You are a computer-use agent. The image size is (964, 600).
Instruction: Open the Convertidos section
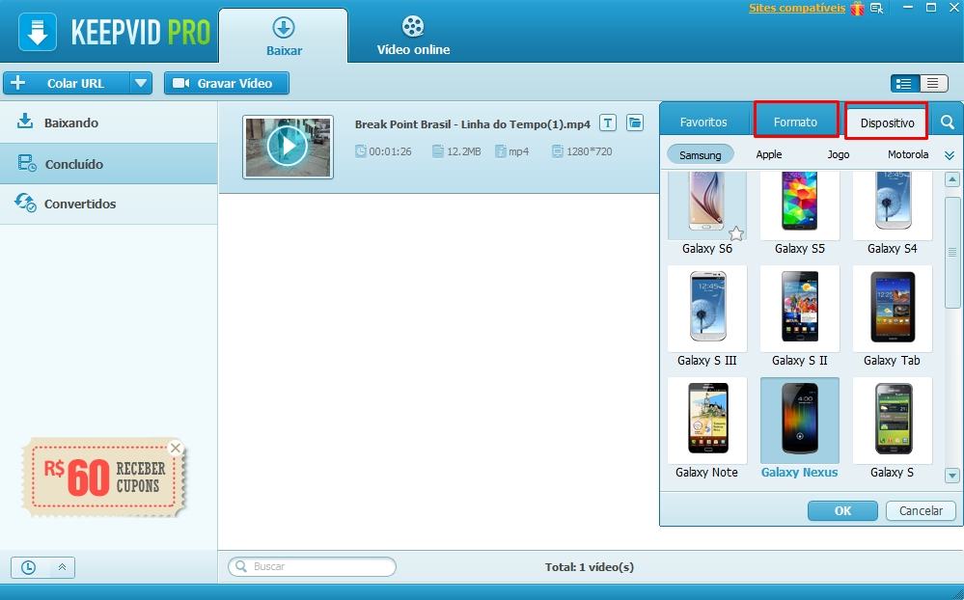(109, 204)
